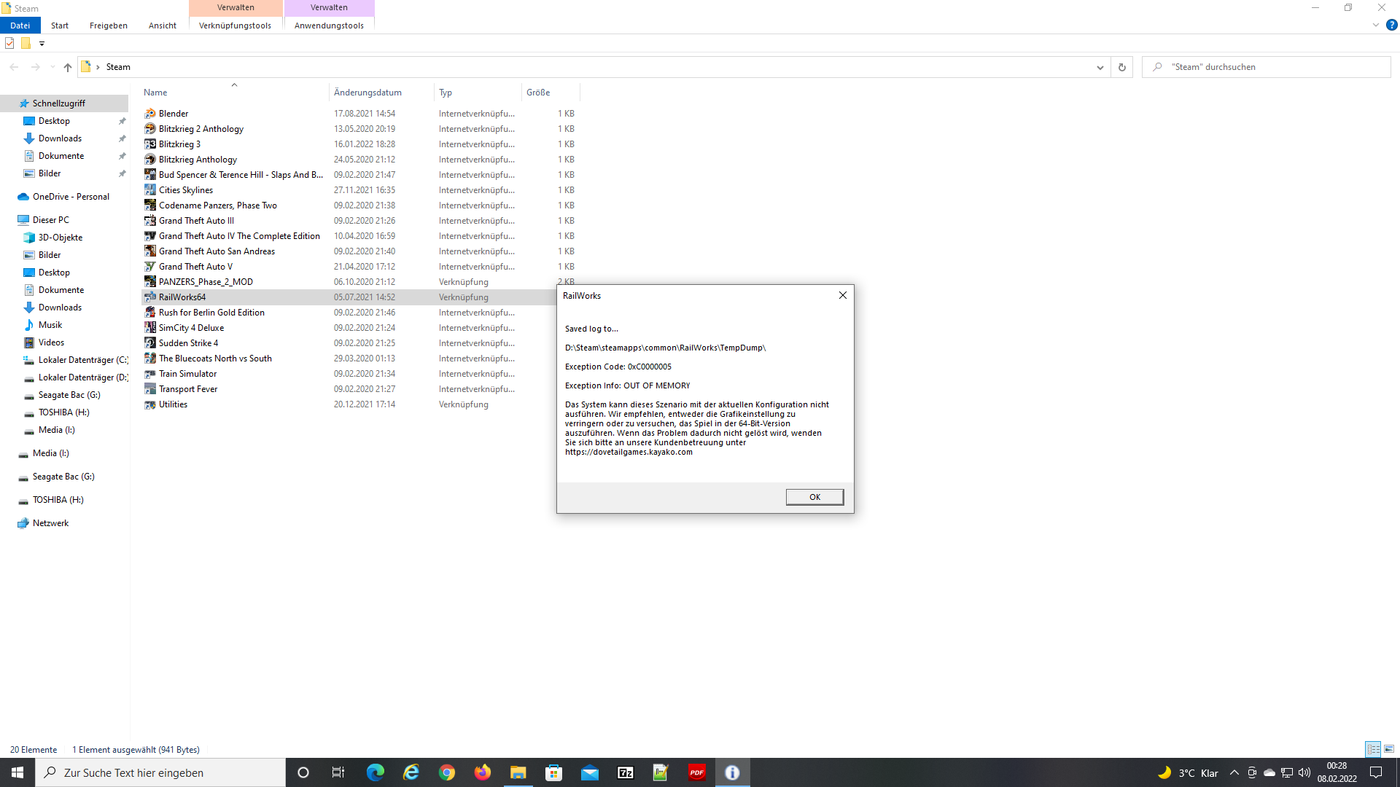Select the Grand Theft Auto V shortcut icon
This screenshot has width=1400, height=787.
[150, 267]
